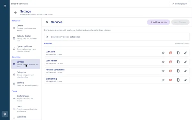Open Calendar display settings
The width and height of the screenshot is (192, 120).
(x=26, y=38)
